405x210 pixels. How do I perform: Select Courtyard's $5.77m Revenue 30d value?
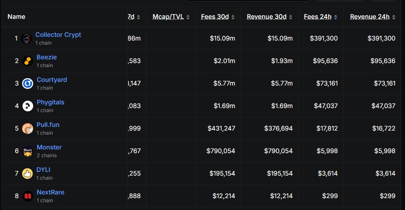coord(282,83)
